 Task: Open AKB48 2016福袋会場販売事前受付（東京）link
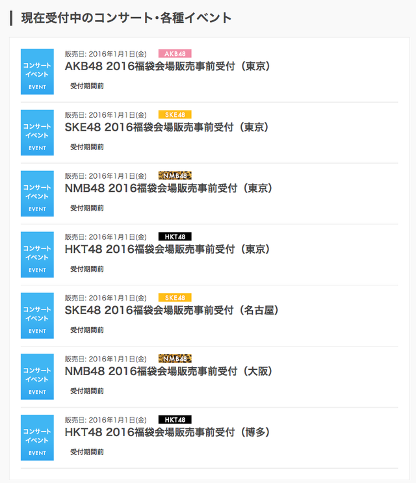point(167,66)
